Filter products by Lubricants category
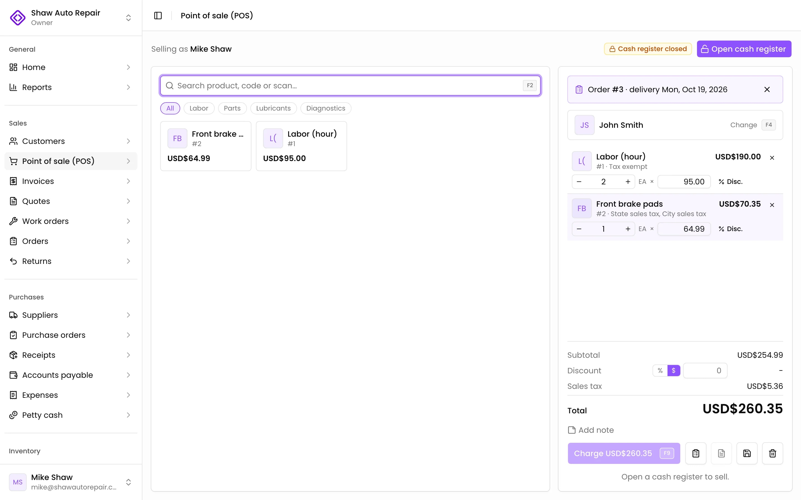 [273, 108]
